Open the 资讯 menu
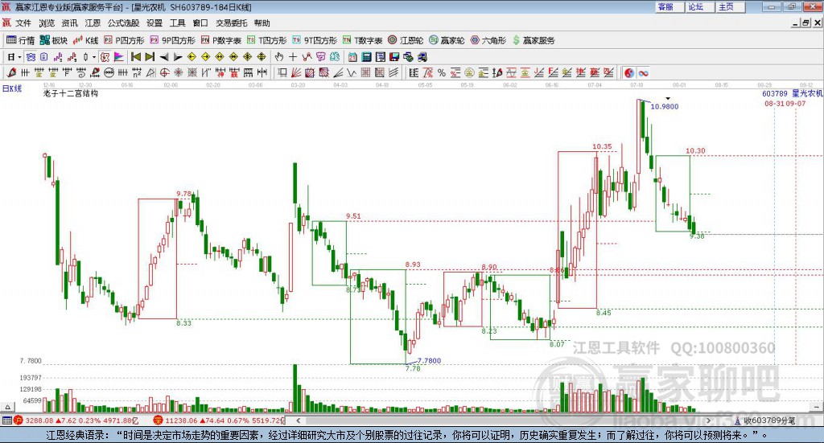 [69, 23]
